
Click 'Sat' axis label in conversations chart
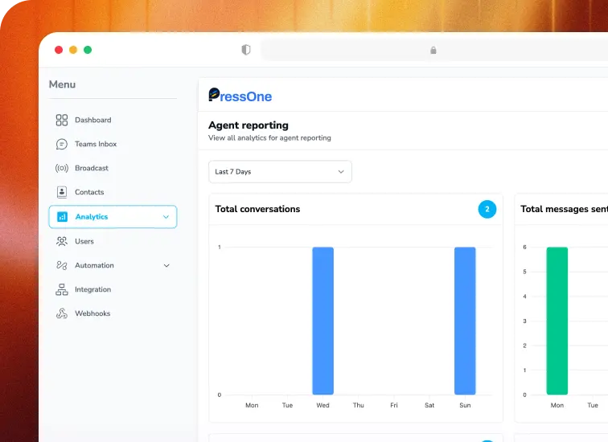[x=429, y=405]
